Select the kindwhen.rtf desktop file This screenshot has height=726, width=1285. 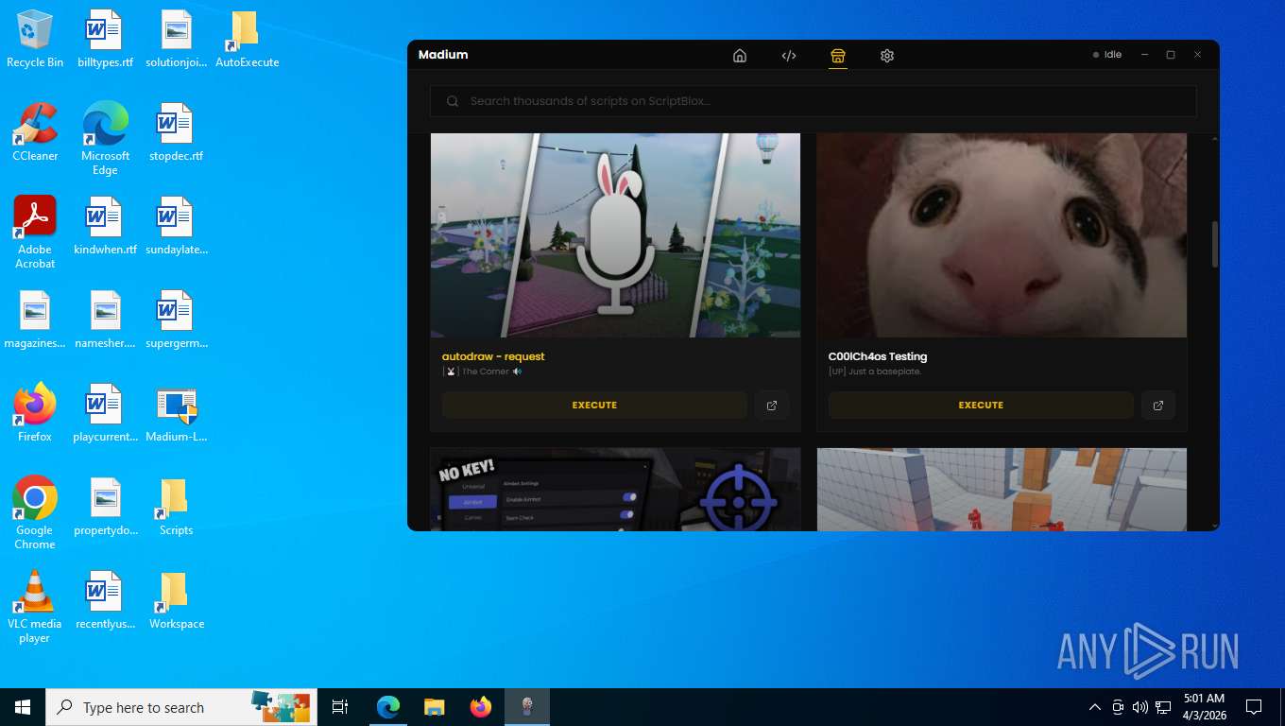[105, 226]
